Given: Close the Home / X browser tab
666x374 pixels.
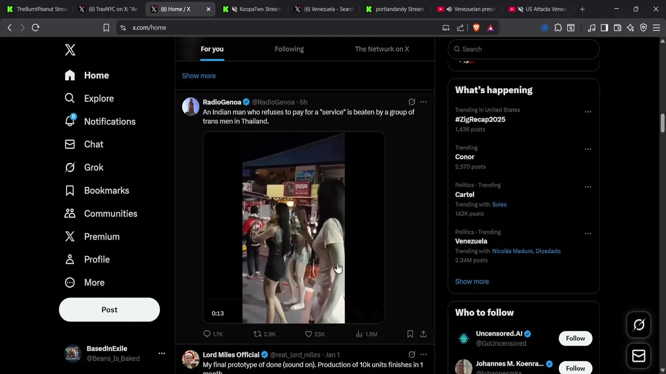Looking at the screenshot, I should click(x=208, y=9).
